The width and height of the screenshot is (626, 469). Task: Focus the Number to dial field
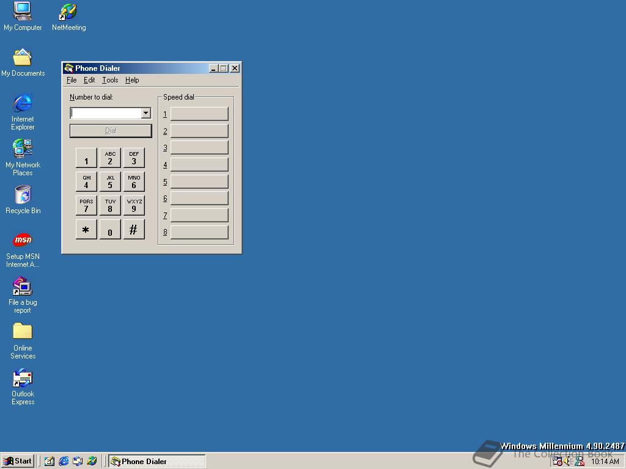click(x=106, y=113)
